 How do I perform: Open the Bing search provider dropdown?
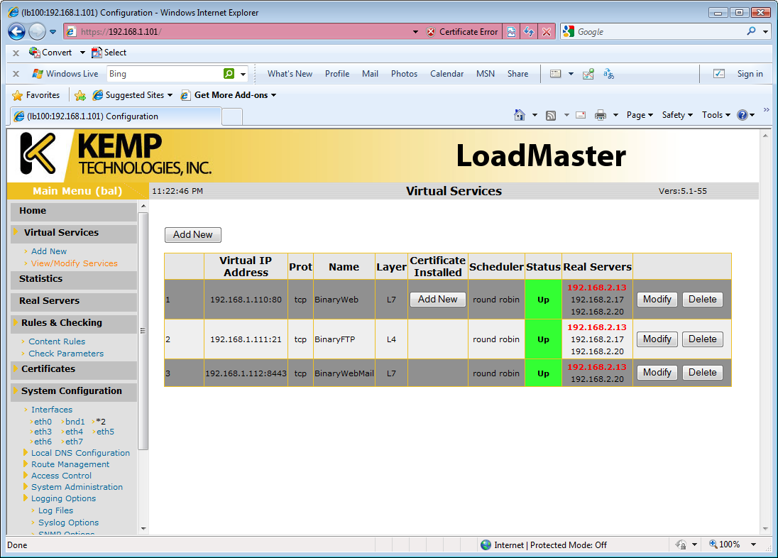243,74
